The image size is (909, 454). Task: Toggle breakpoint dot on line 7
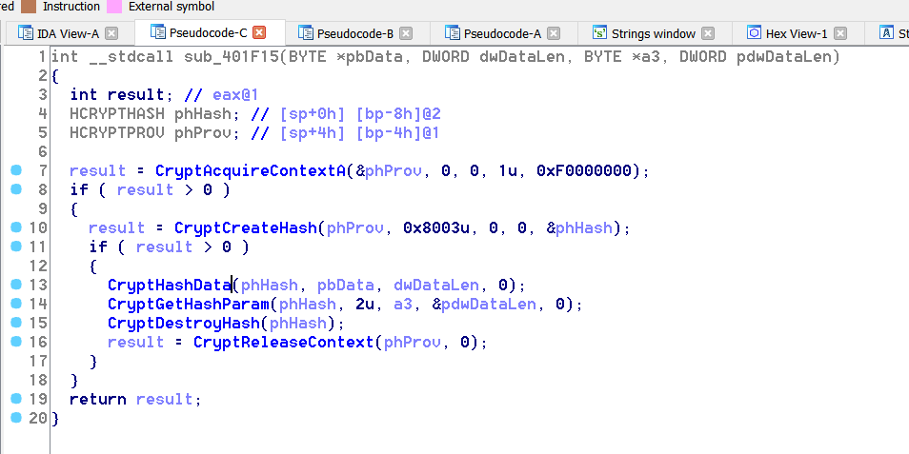point(15,170)
